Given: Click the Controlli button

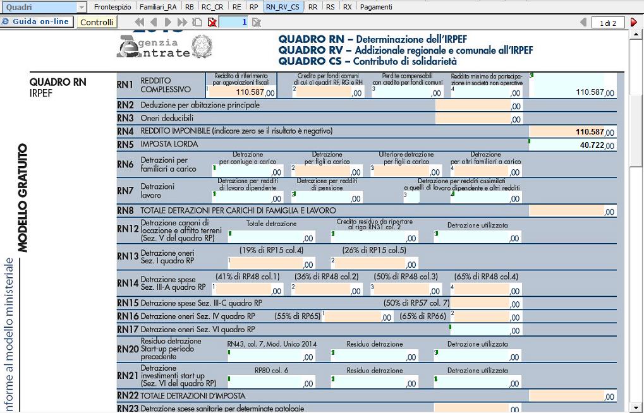Looking at the screenshot, I should click(97, 22).
